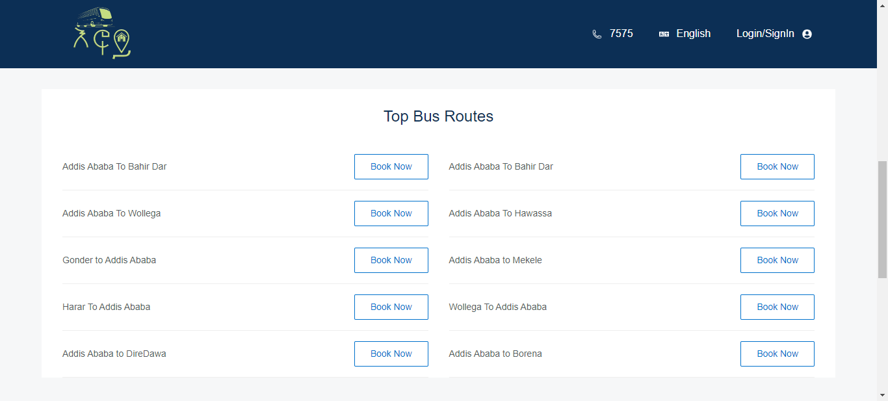Call hotline number 7575 link
This screenshot has height=401, width=888.
(621, 34)
